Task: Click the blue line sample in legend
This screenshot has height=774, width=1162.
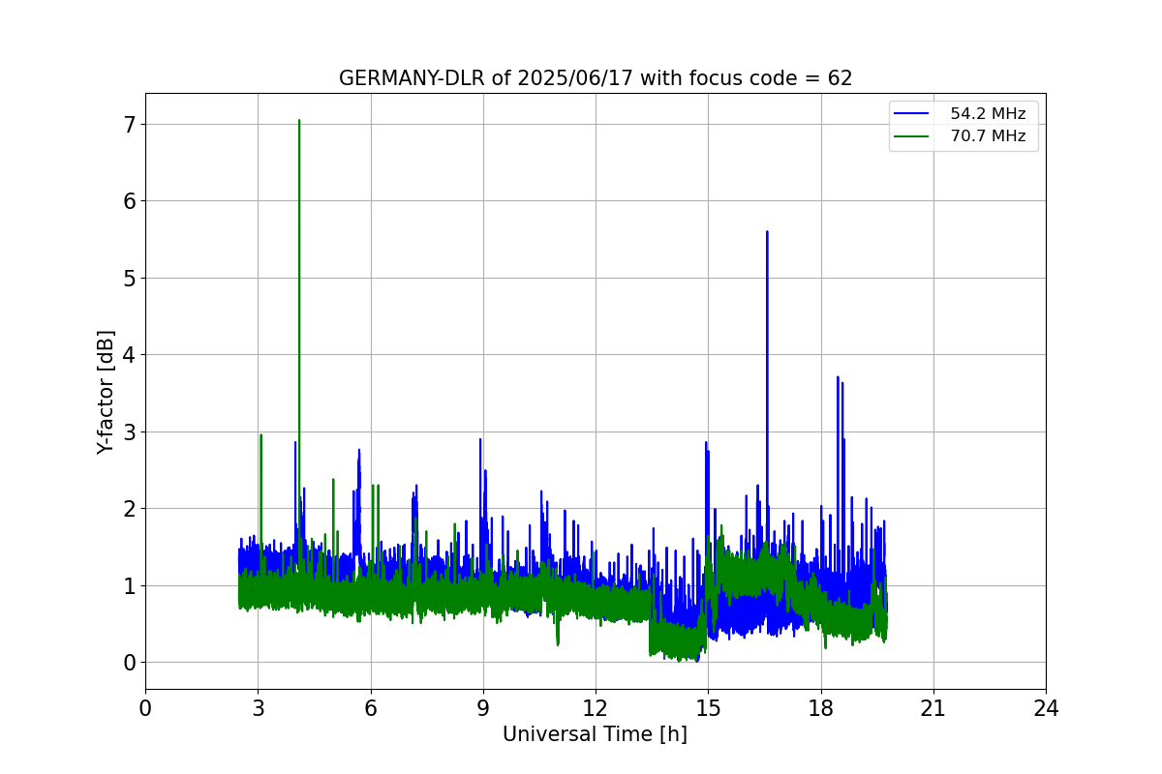Action: point(913,114)
